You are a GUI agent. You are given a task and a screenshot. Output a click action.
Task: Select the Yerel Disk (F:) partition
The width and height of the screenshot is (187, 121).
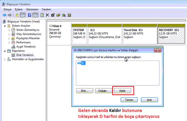140,34
